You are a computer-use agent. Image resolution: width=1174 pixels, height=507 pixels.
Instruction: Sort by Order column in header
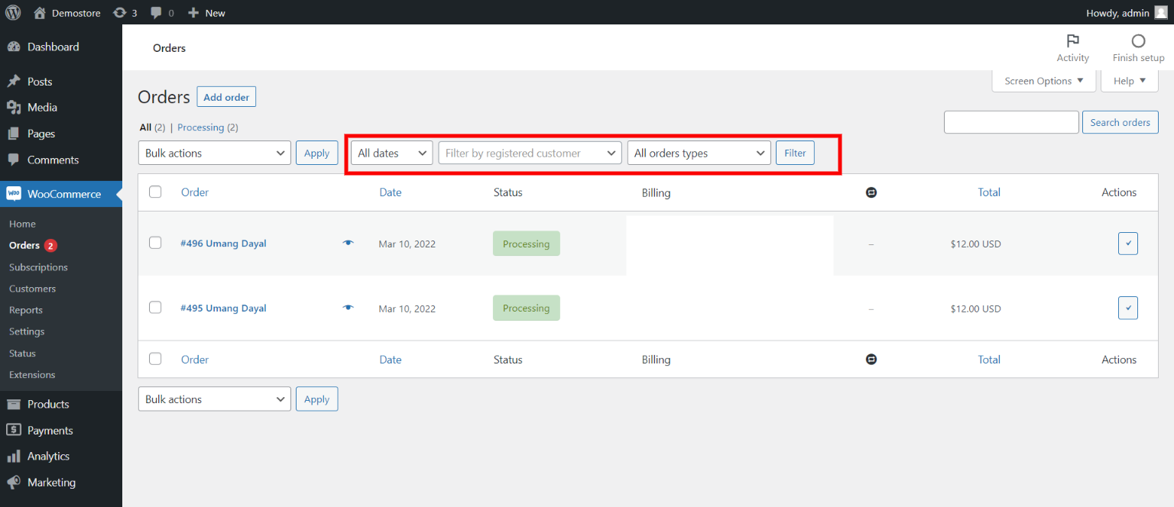click(x=195, y=192)
